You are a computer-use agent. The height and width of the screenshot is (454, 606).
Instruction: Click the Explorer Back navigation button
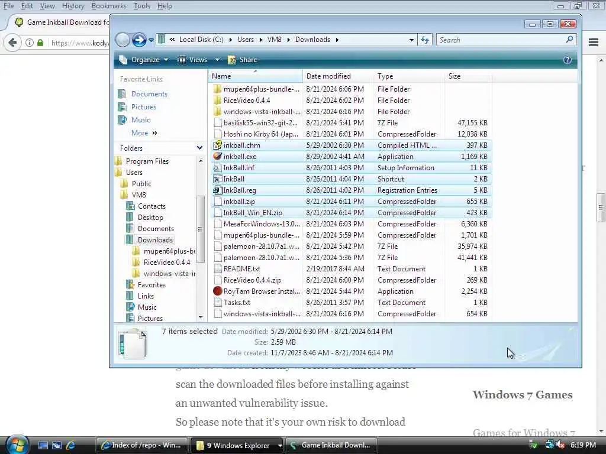click(x=123, y=40)
